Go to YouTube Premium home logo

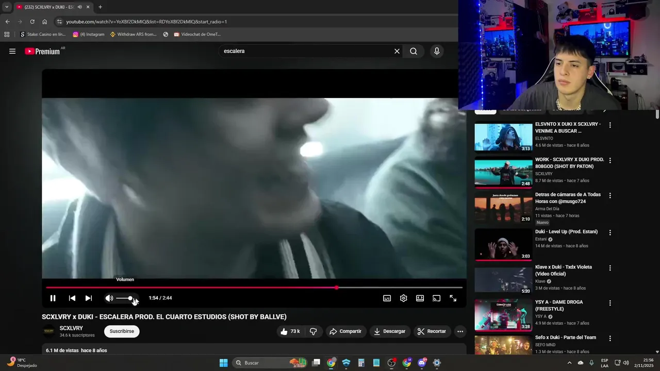(42, 51)
